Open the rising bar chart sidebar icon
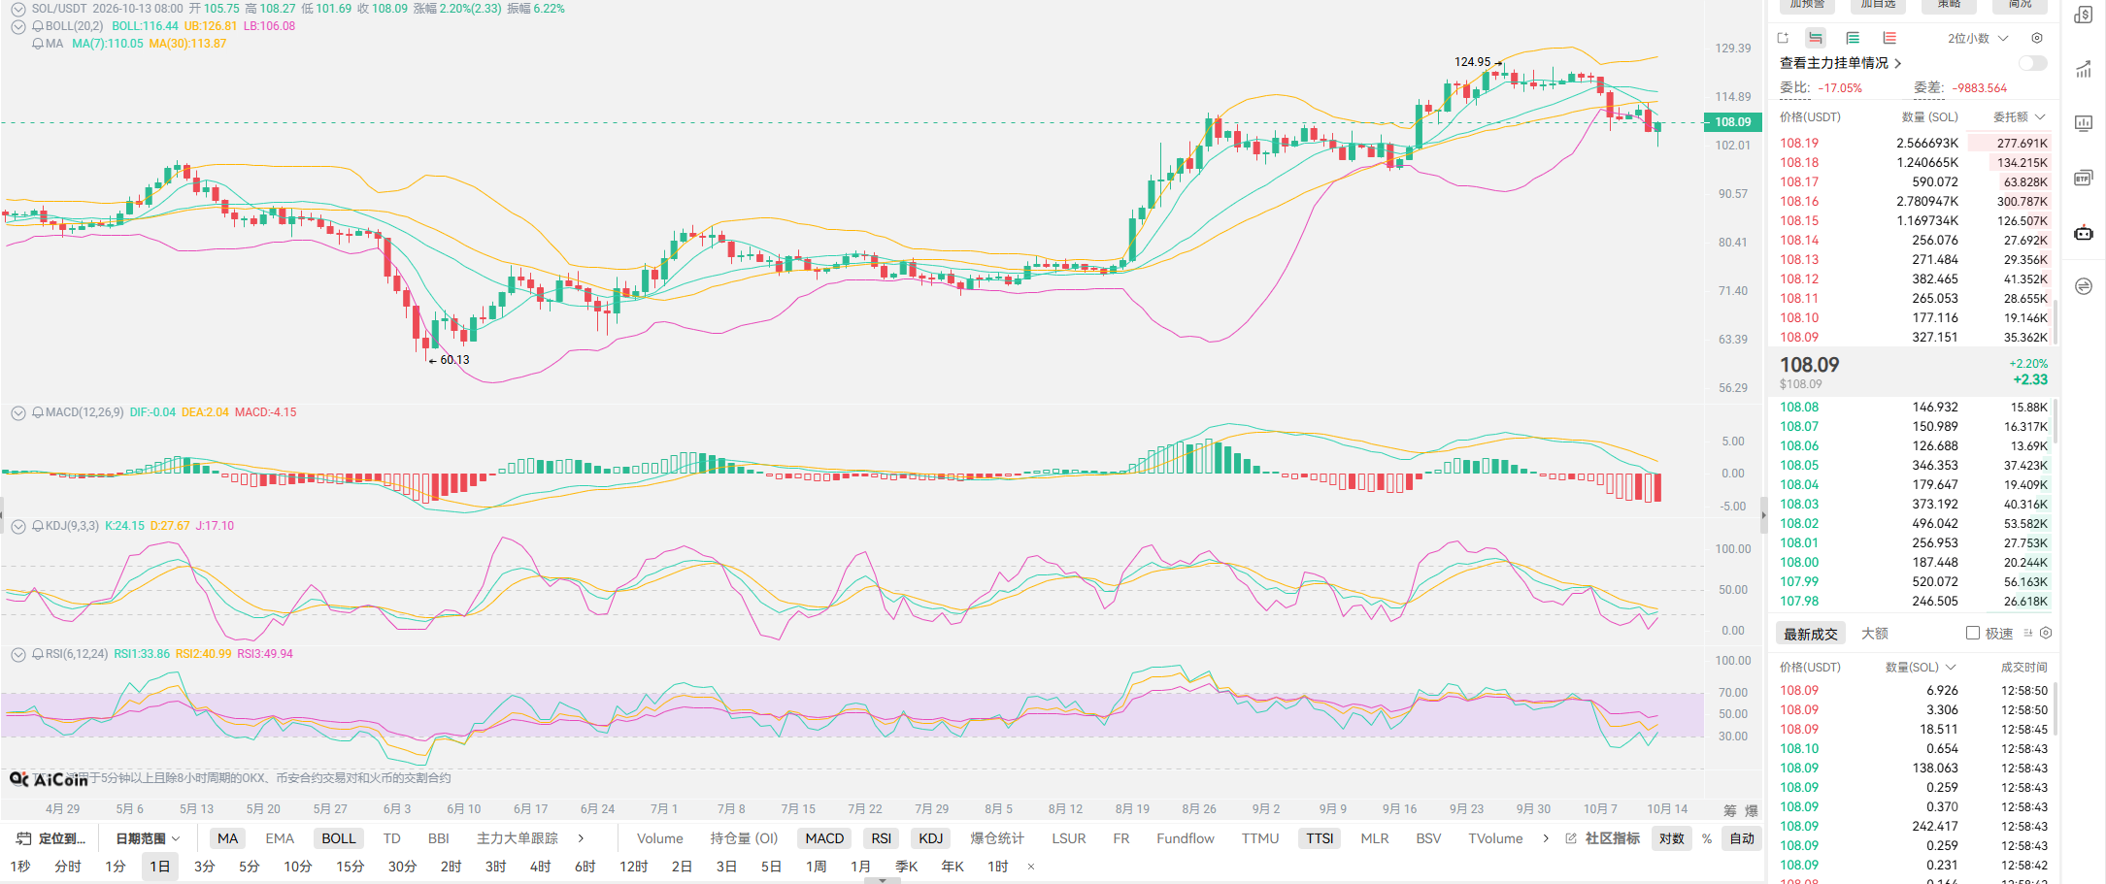 pos(2084,69)
